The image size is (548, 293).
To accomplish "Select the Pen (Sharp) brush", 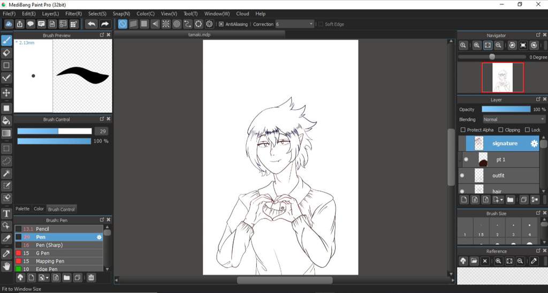I will pos(59,245).
